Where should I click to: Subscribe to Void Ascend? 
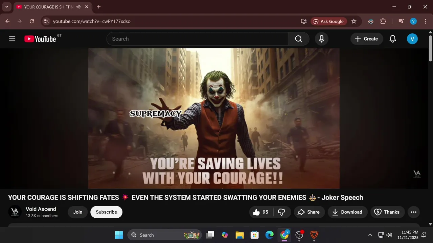pos(106,212)
